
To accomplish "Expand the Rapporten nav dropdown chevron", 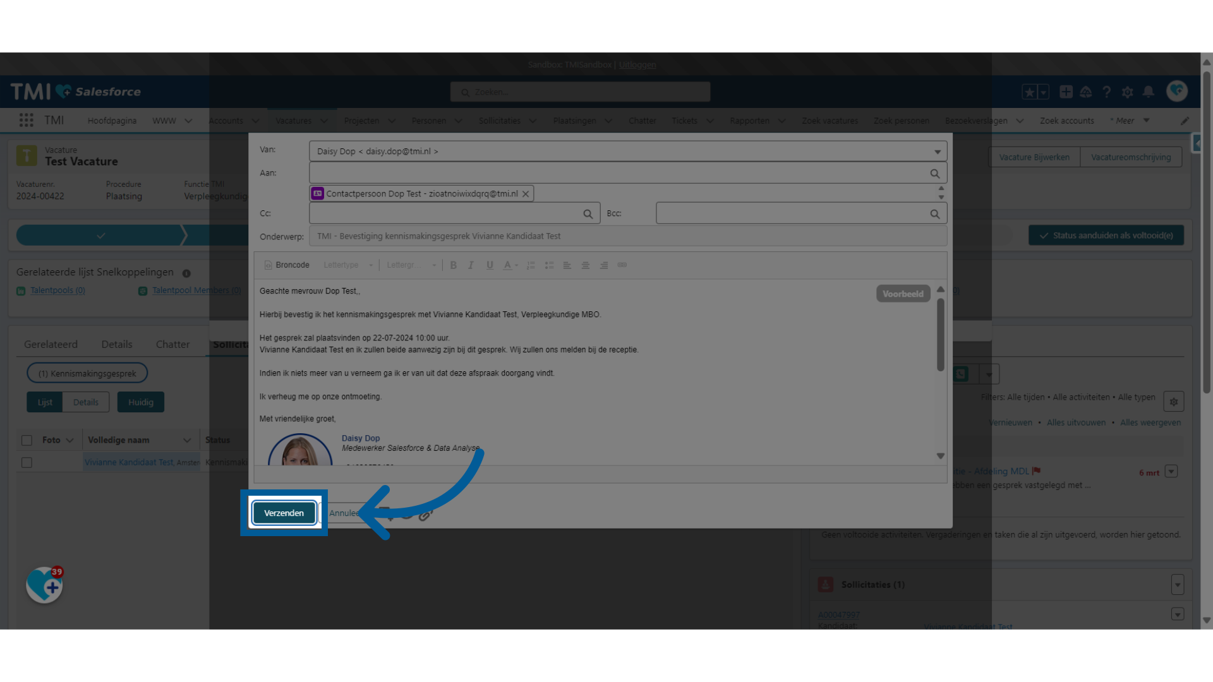I will point(782,121).
